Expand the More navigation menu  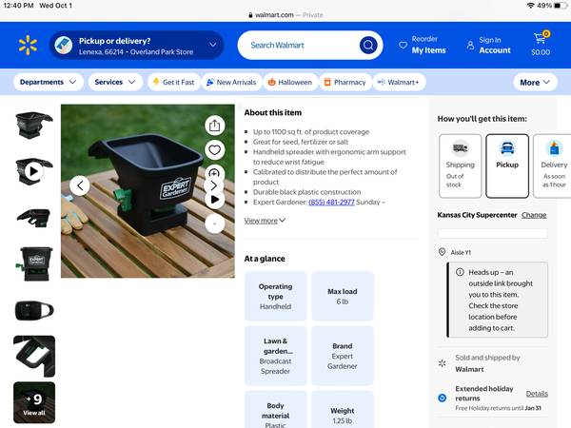point(535,83)
